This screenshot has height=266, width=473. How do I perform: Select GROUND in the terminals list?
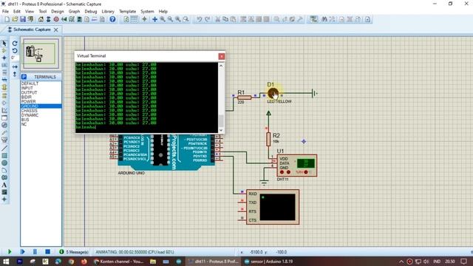[x=41, y=106]
